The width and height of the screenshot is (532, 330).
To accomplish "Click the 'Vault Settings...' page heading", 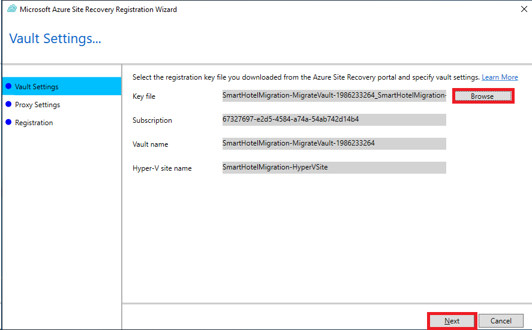I will [x=55, y=38].
